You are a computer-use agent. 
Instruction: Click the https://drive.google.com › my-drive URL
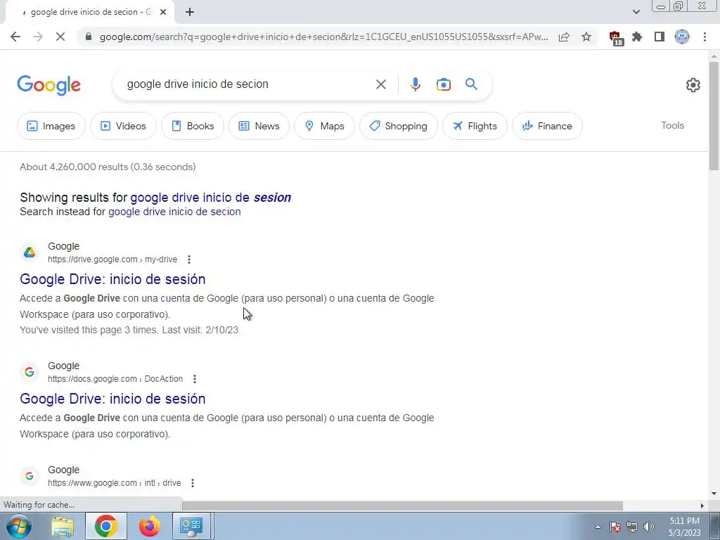click(x=112, y=259)
